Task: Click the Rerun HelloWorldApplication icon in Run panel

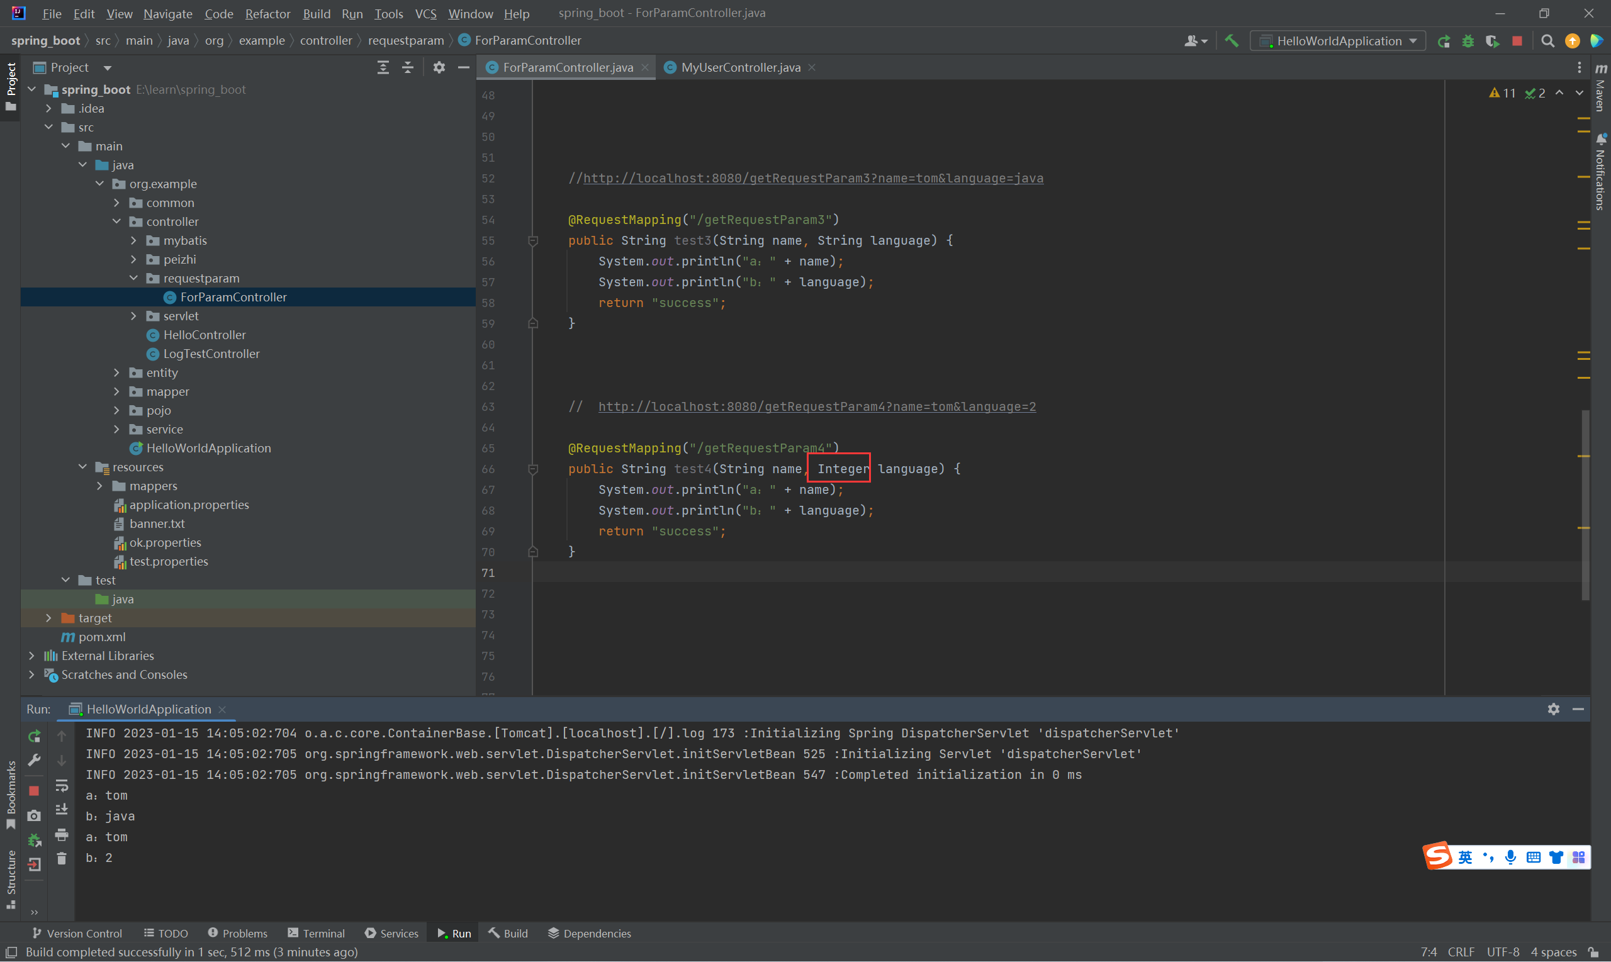Action: pos(35,736)
